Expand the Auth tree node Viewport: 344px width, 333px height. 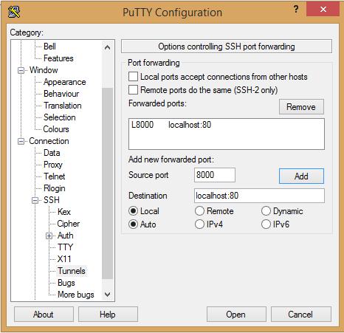tap(49, 236)
